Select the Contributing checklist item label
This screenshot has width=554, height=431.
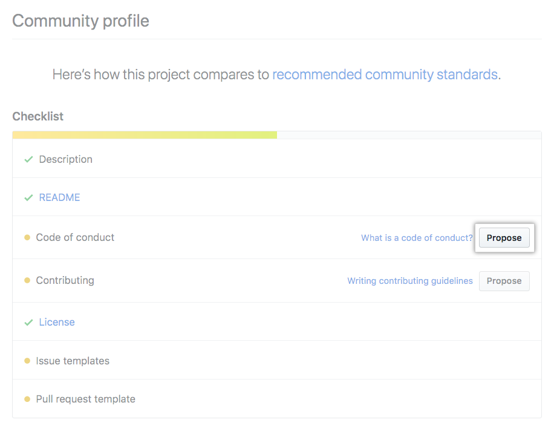pyautogui.click(x=65, y=281)
